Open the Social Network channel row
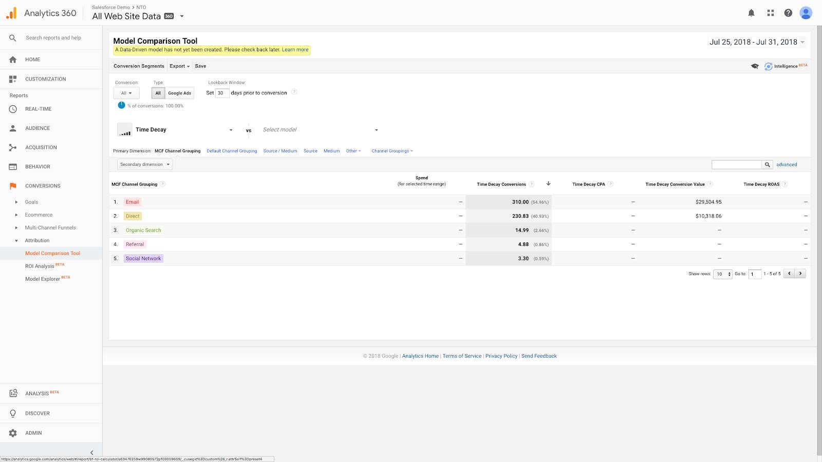 coord(143,259)
